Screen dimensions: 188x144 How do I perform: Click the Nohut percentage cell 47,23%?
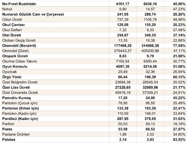click(x=179, y=9)
